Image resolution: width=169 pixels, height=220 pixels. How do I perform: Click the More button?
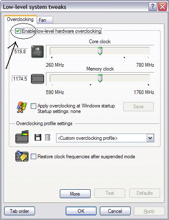(75, 194)
